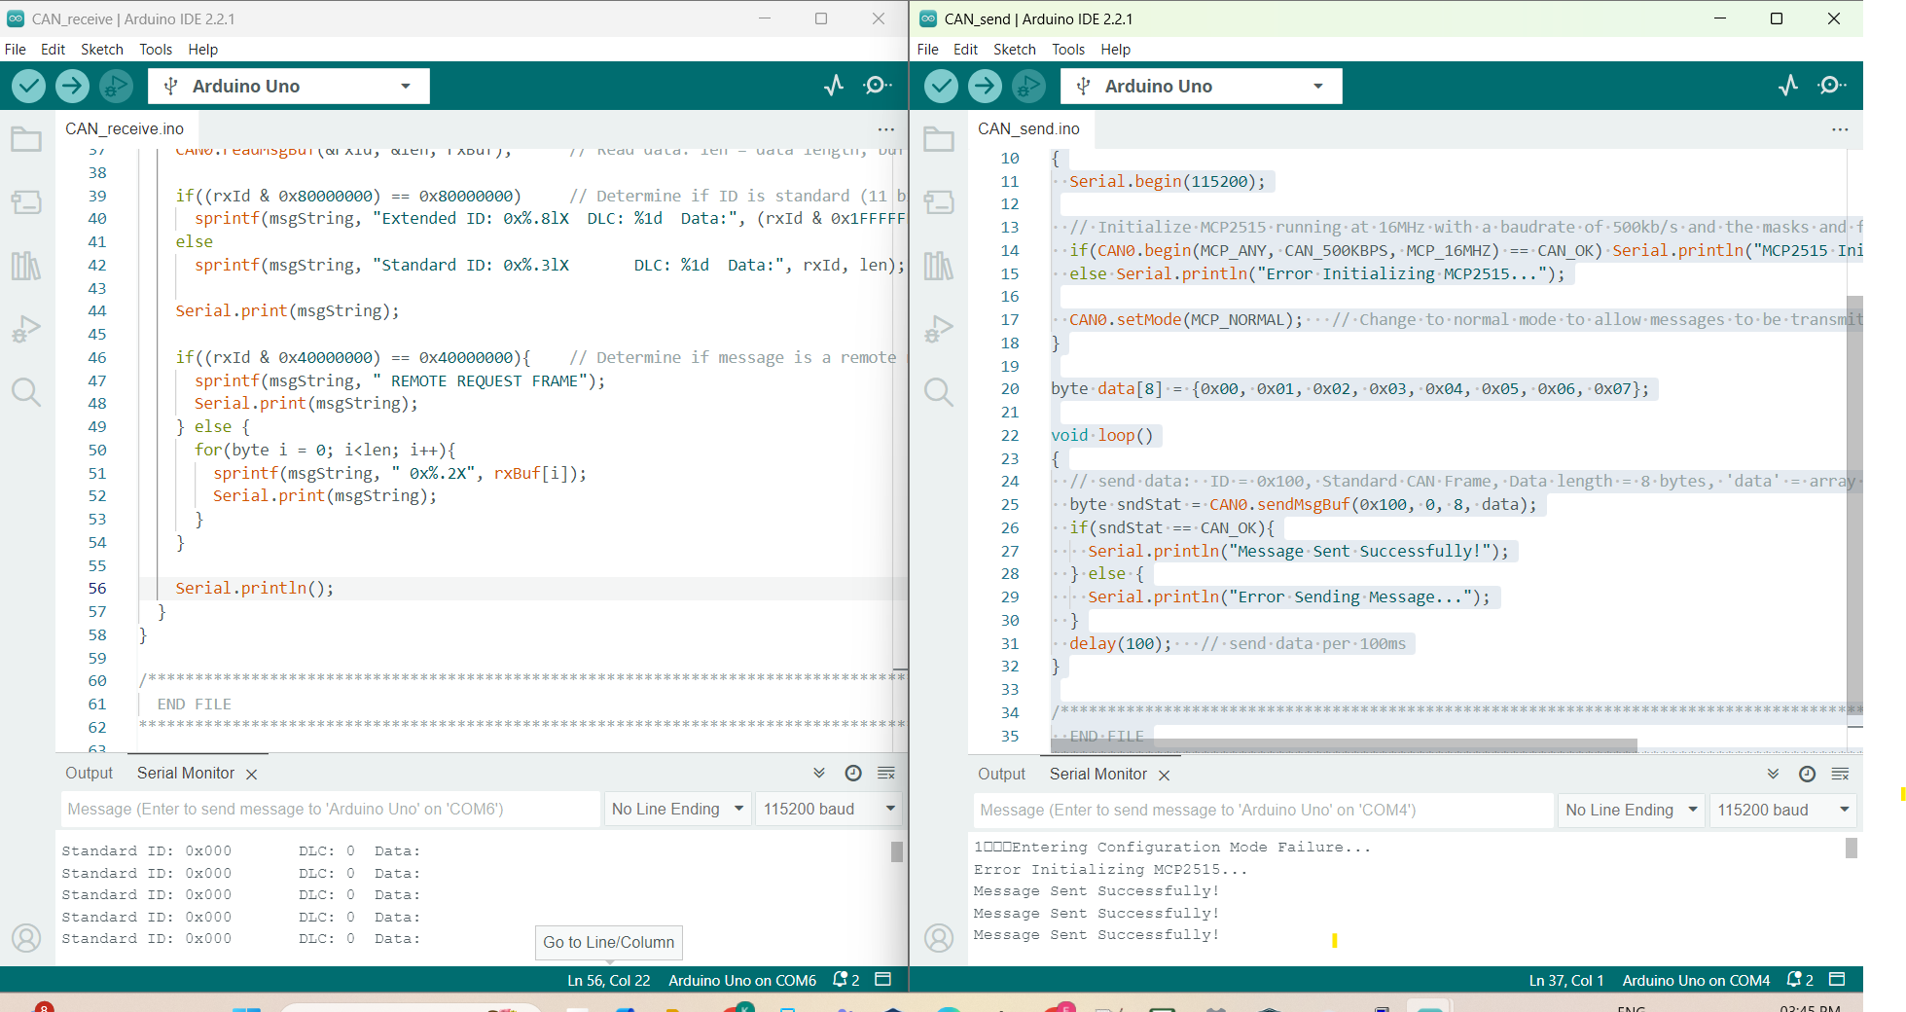This screenshot has width=1906, height=1012.
Task: Open Library Manager in CAN_receive sidebar
Action: click(x=26, y=266)
